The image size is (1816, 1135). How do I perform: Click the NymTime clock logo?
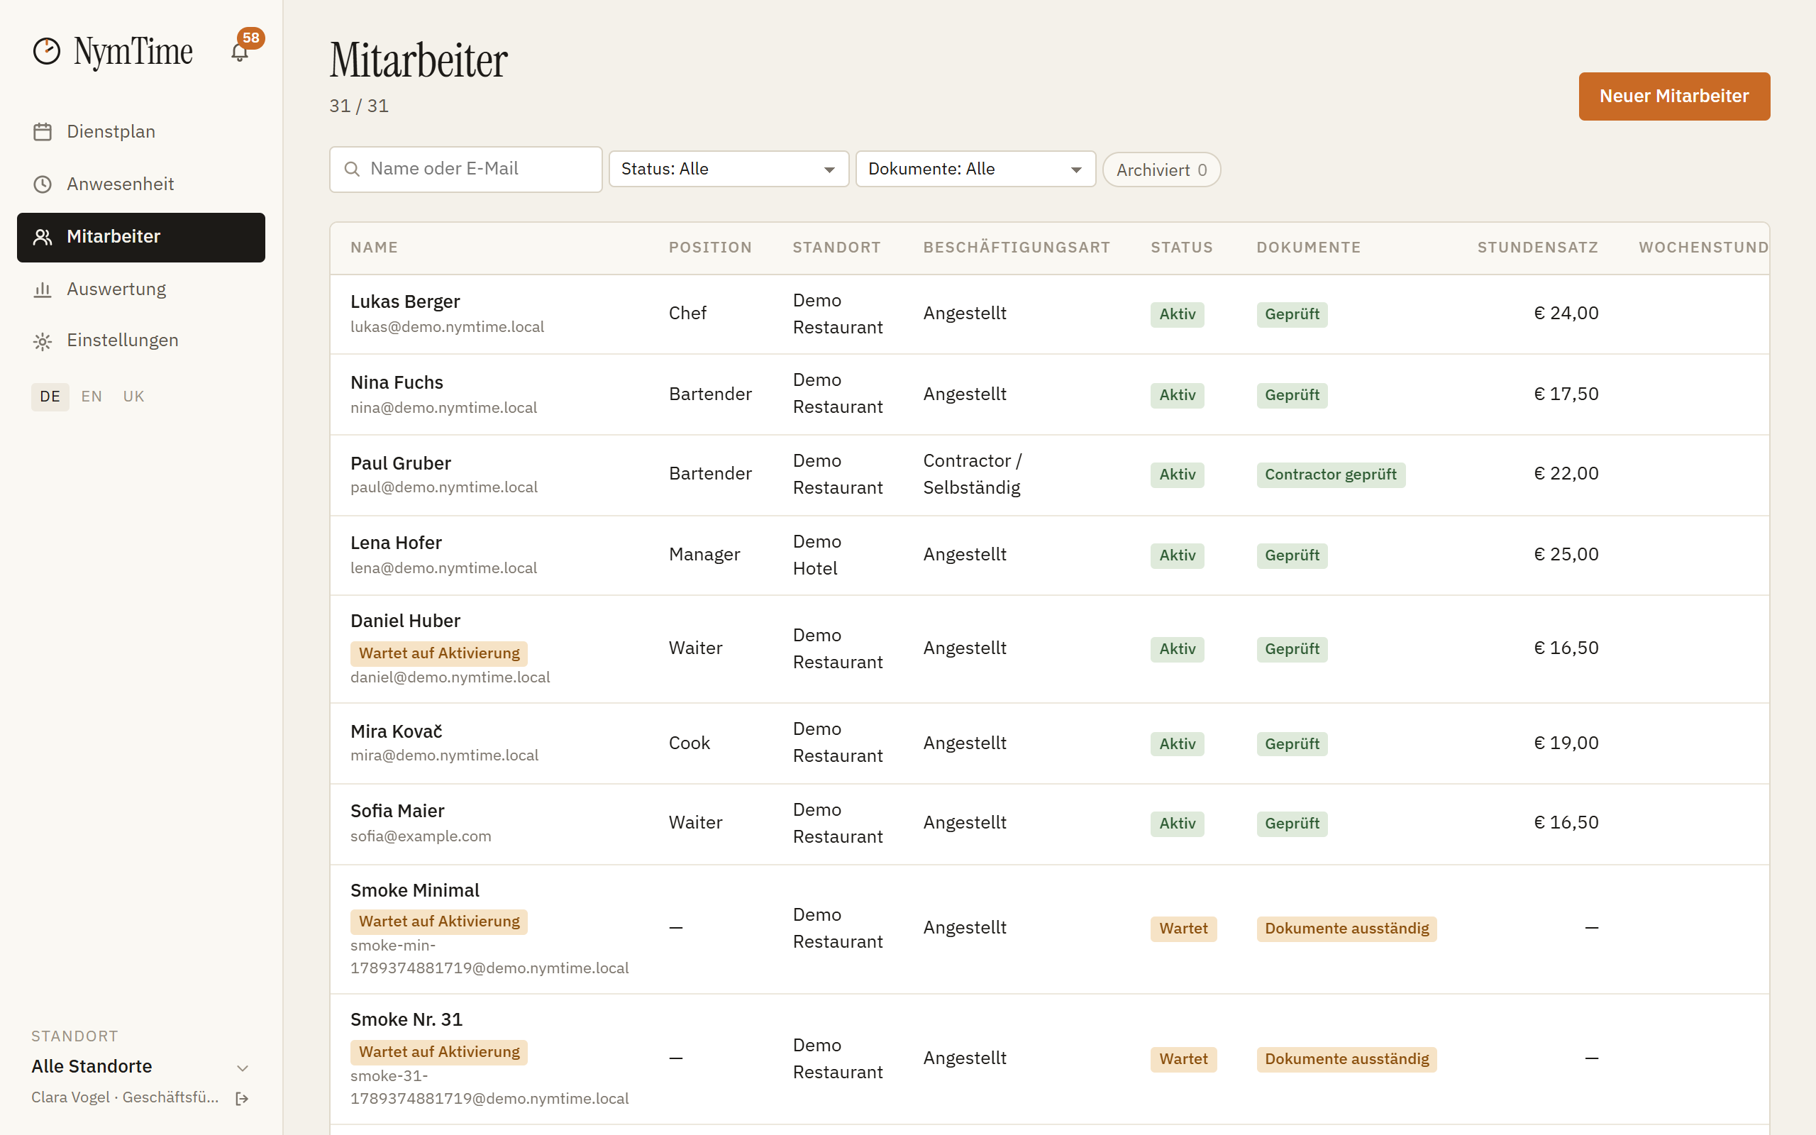click(x=47, y=51)
